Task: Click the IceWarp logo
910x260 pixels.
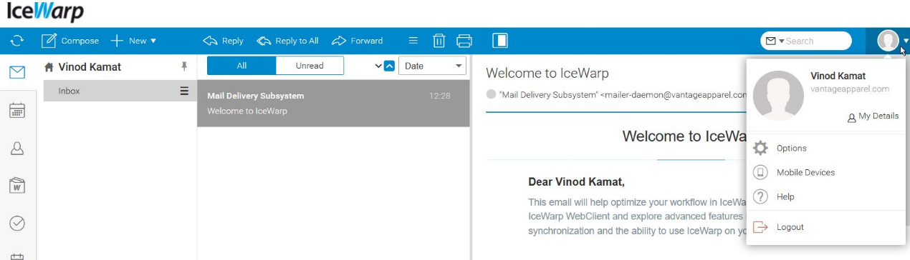Action: tap(45, 12)
